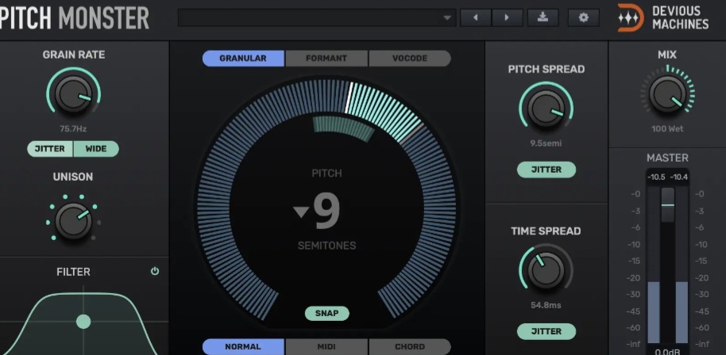This screenshot has height=355, width=726.
Task: Click the pitch value 9
Action: coord(327,212)
